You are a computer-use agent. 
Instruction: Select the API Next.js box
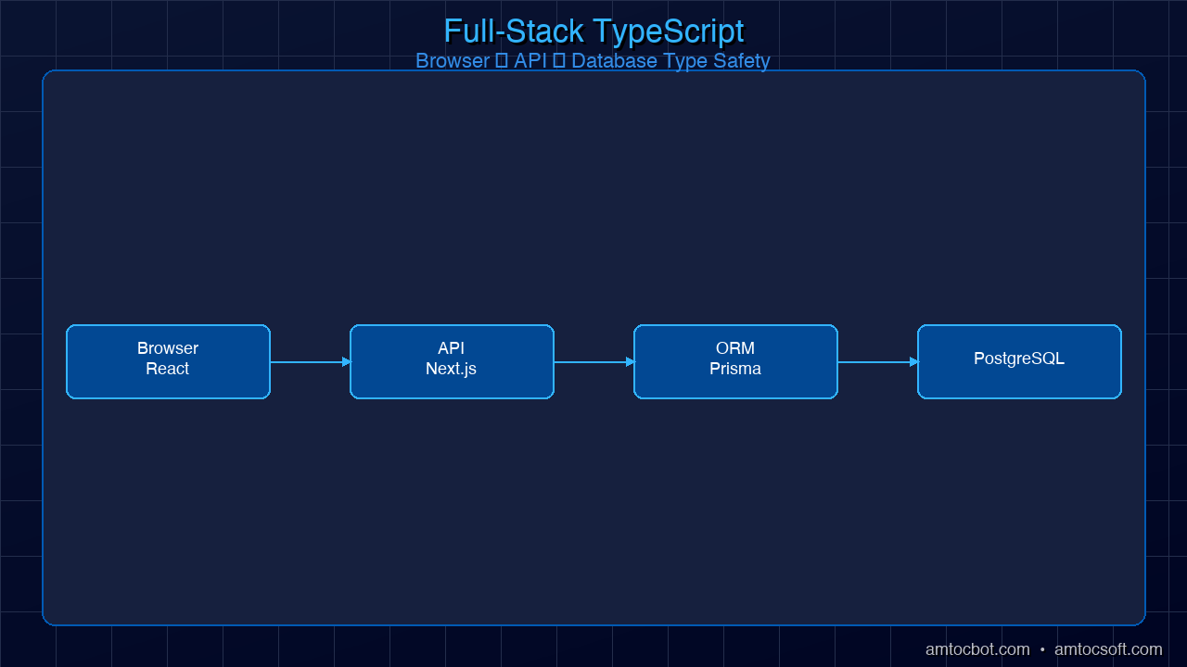(452, 361)
